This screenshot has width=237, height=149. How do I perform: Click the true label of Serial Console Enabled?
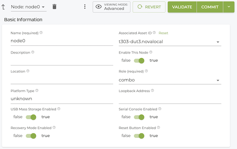coord(154,117)
